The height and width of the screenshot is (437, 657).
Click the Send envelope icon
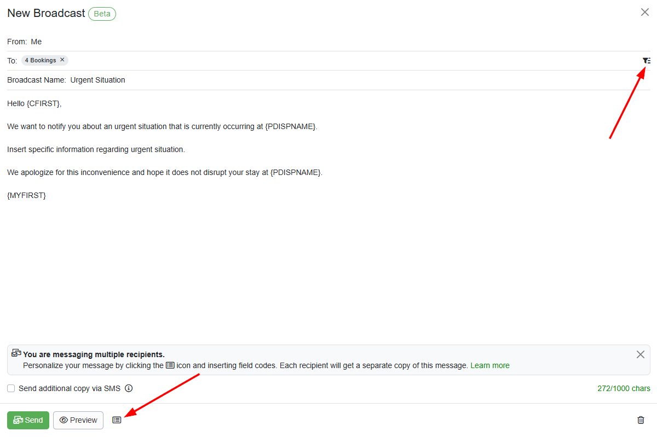(19, 420)
